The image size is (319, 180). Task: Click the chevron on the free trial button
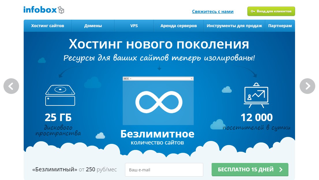click(x=281, y=170)
